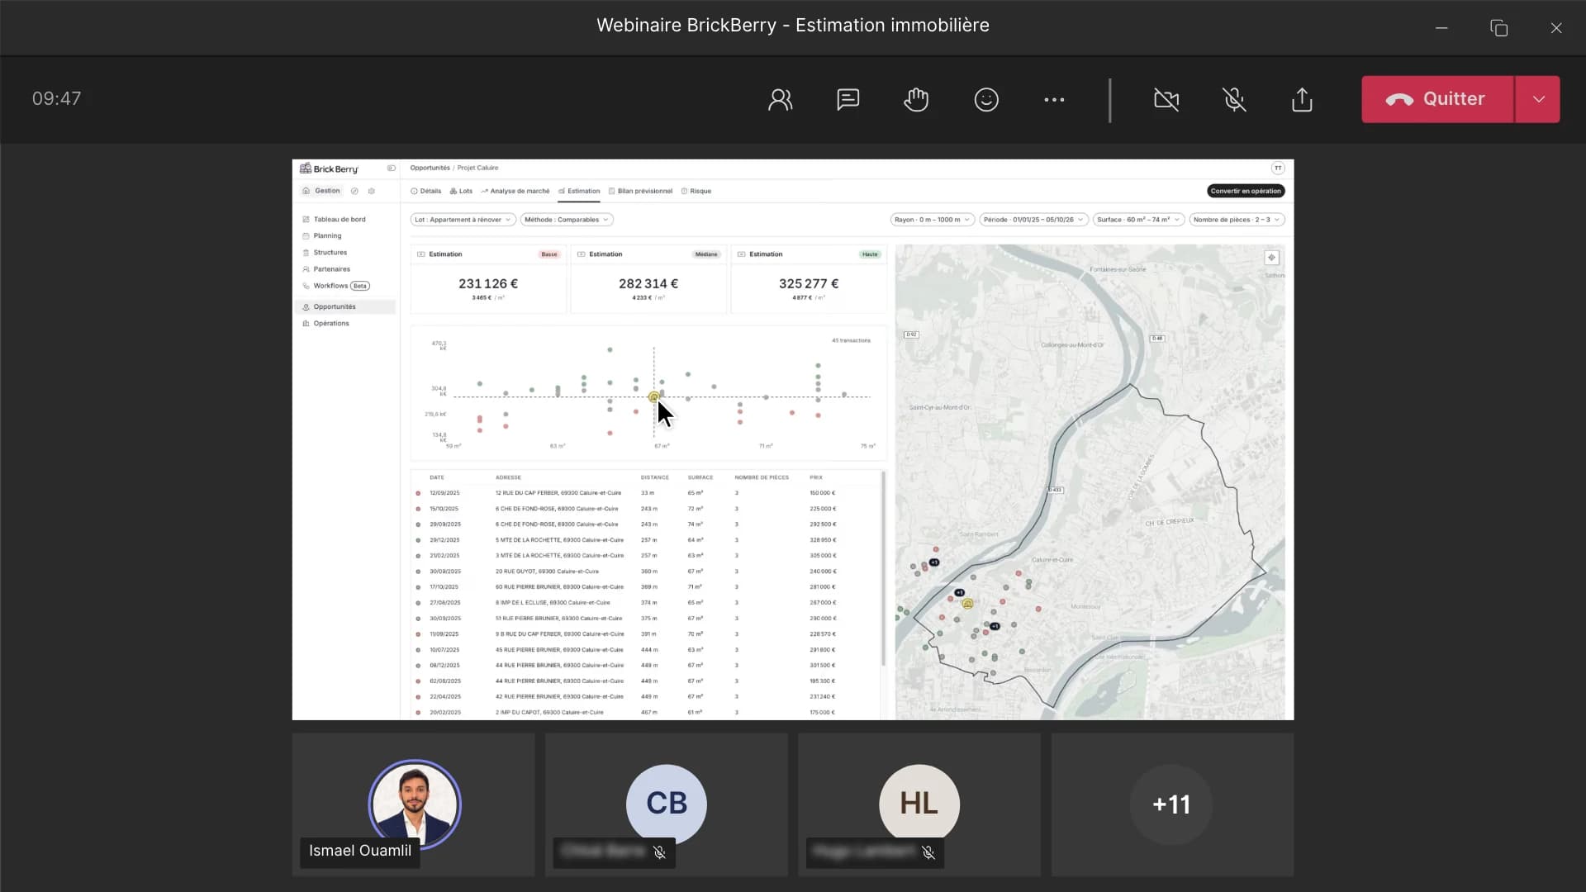The height and width of the screenshot is (892, 1586).
Task: Open the emoji reactions icon
Action: (x=986, y=99)
